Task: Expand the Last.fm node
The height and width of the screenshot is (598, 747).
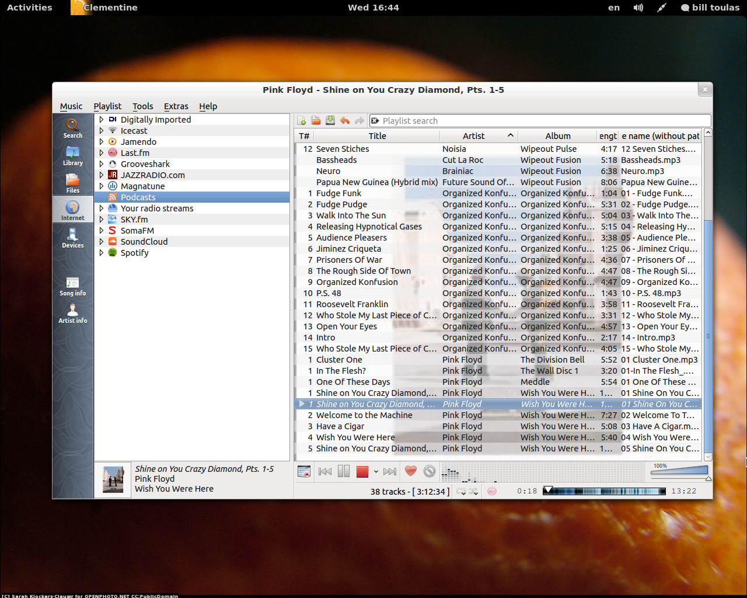Action: (x=102, y=152)
